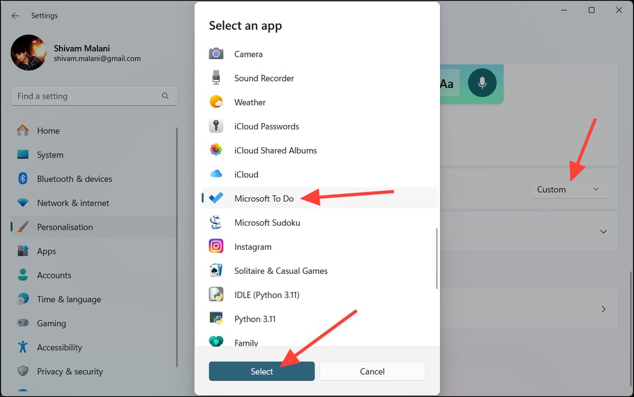634x397 pixels.
Task: Select the Microsoft Sudoku row
Action: [320, 223]
